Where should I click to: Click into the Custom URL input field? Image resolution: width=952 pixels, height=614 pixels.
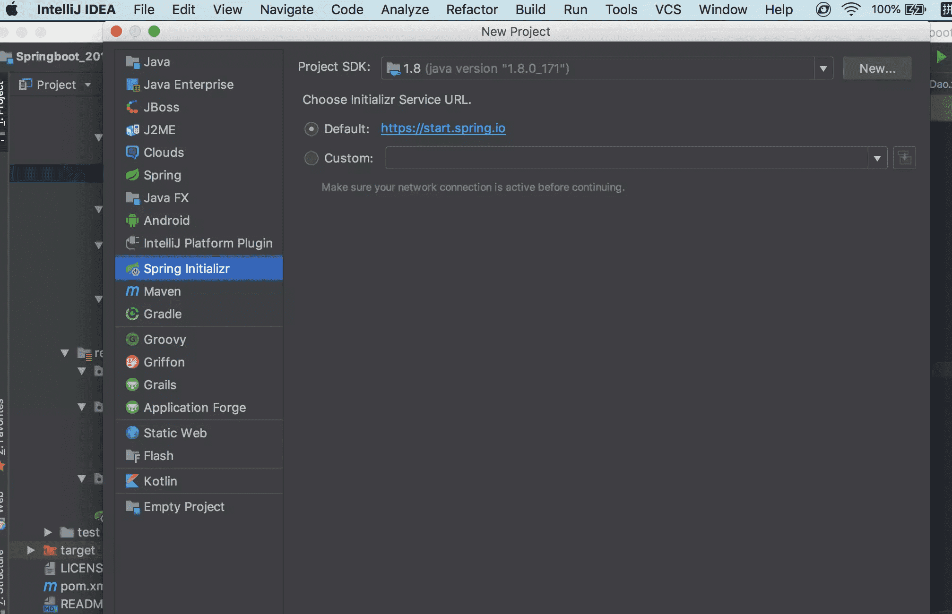click(627, 158)
